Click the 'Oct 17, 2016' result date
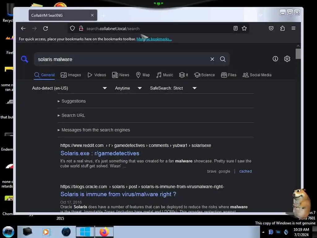 click(71, 202)
